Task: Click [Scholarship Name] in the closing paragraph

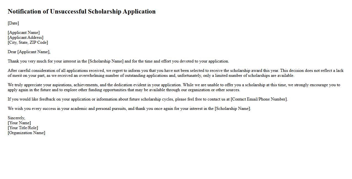Action: coord(232,109)
